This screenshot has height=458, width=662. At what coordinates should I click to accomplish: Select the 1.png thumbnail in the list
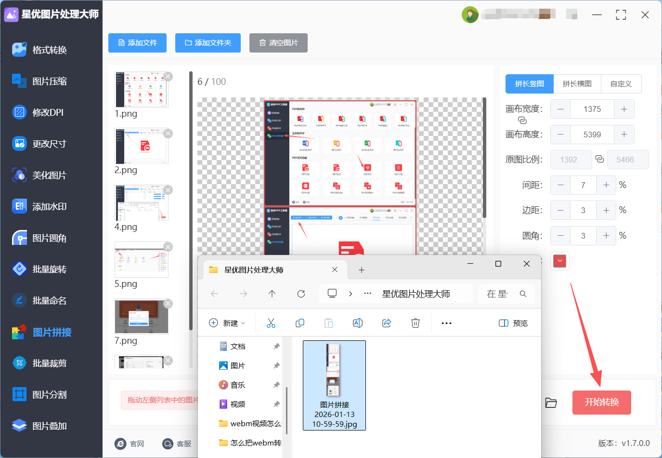[142, 90]
